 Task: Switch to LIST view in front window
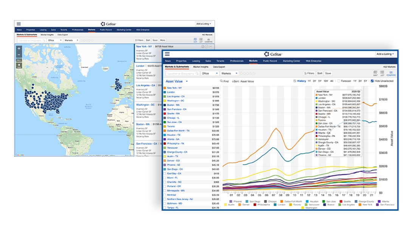(x=382, y=73)
